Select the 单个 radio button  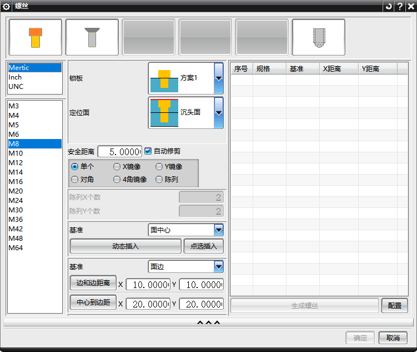tap(75, 167)
